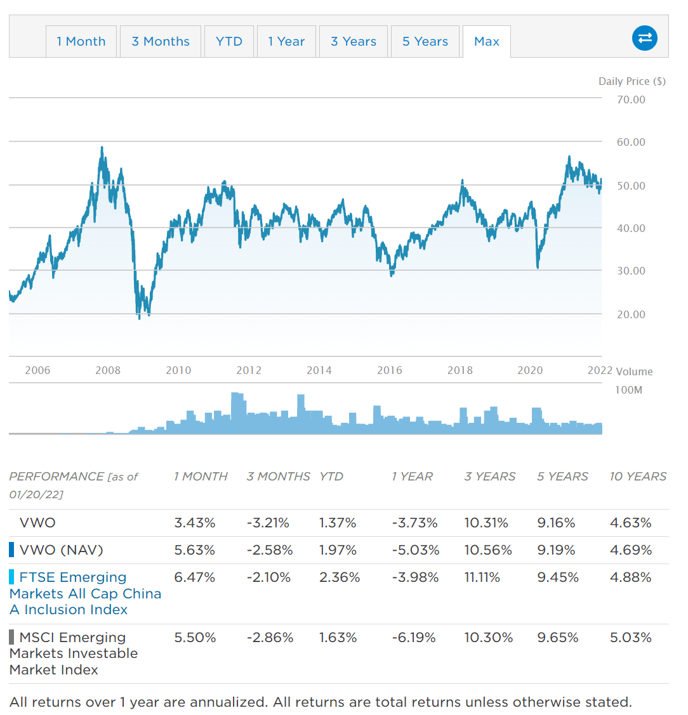Image resolution: width=688 pixels, height=715 pixels.
Task: Click the 2008 price peak on chart
Action: coord(102,147)
